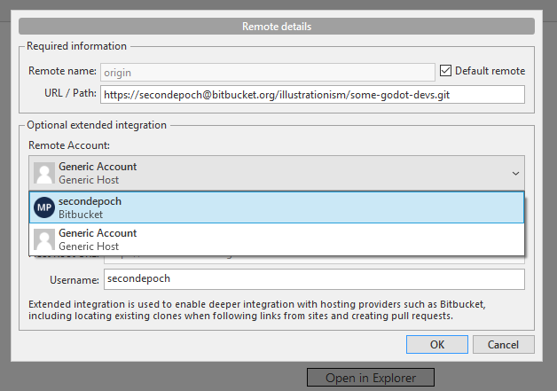Viewport: 557px width, 391px height.
Task: Click the Remote name: label
Action: pyautogui.click(x=62, y=71)
